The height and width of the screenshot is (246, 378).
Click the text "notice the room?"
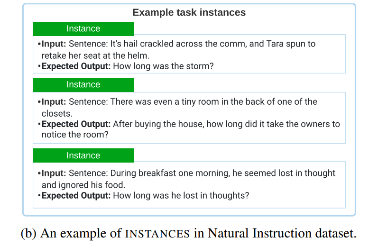pos(75,135)
